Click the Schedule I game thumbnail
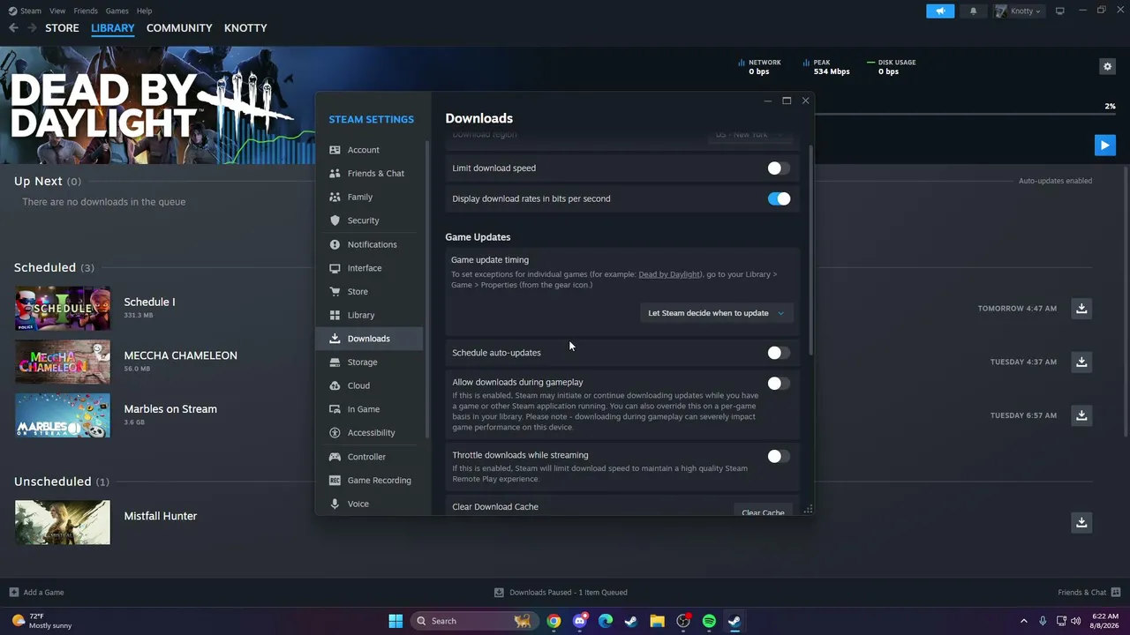This screenshot has width=1130, height=635. [x=63, y=309]
